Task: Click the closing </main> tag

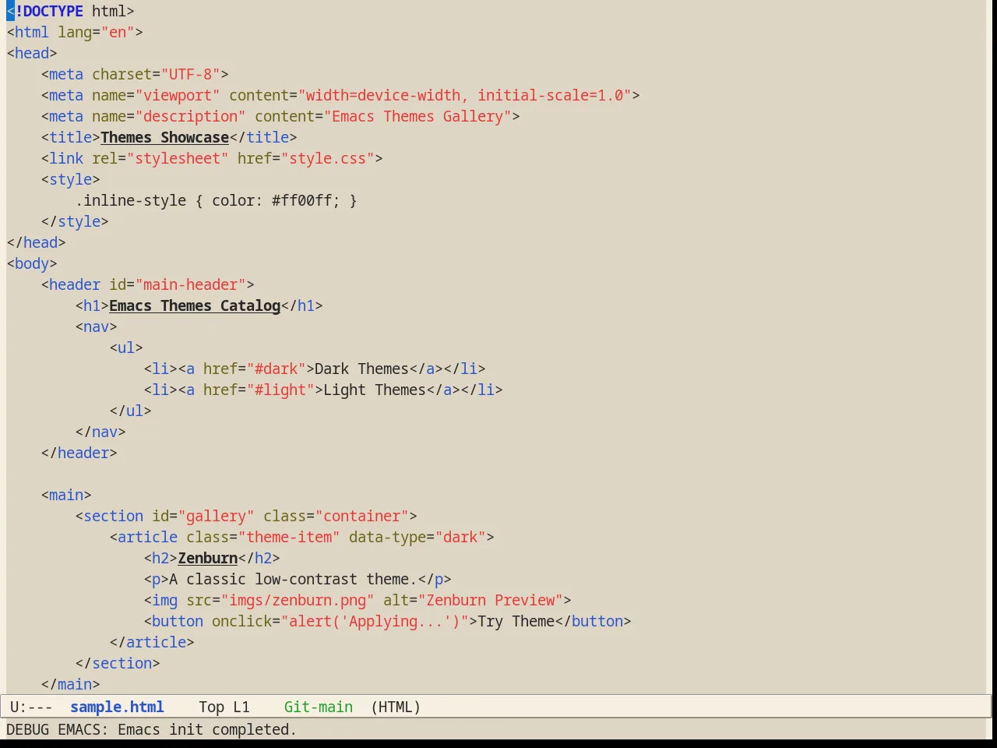Action: click(x=70, y=684)
